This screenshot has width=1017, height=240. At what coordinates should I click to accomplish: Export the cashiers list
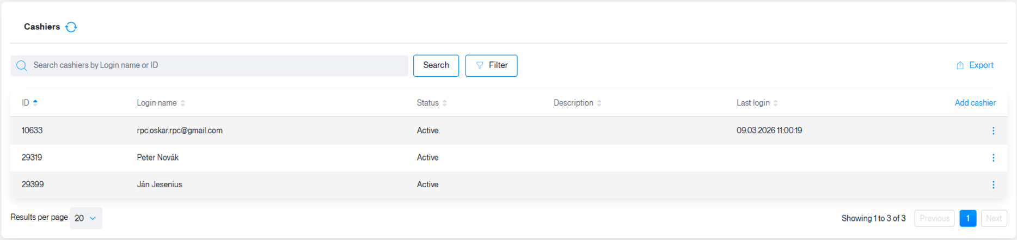coord(975,65)
